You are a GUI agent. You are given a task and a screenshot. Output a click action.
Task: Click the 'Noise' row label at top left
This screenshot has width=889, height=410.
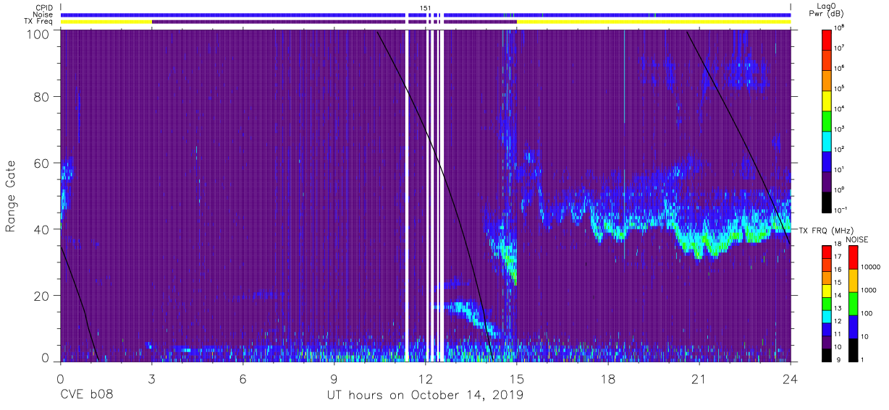point(43,14)
